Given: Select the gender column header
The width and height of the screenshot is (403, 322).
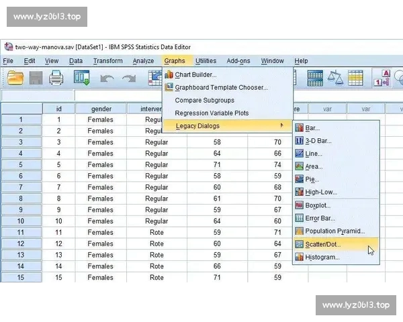Looking at the screenshot, I should coord(101,109).
